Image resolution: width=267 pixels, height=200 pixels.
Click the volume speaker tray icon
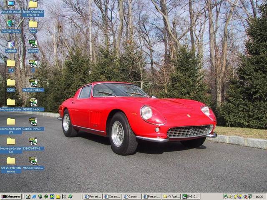[231, 196]
